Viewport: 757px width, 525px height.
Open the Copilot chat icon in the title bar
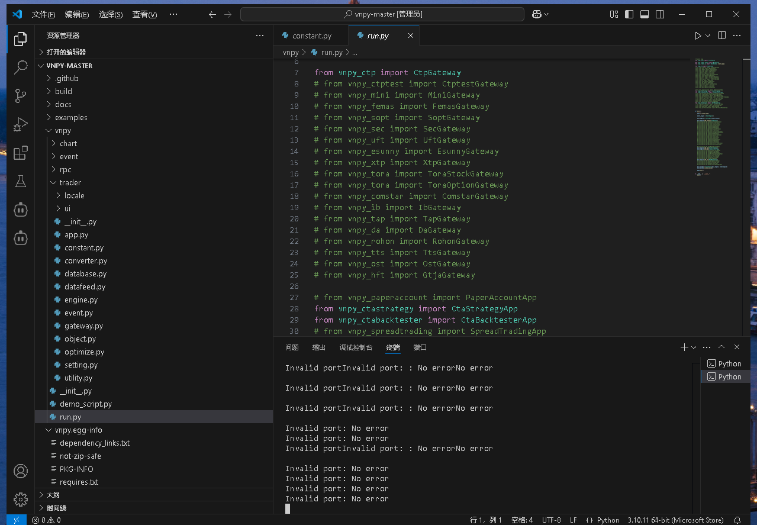click(536, 14)
